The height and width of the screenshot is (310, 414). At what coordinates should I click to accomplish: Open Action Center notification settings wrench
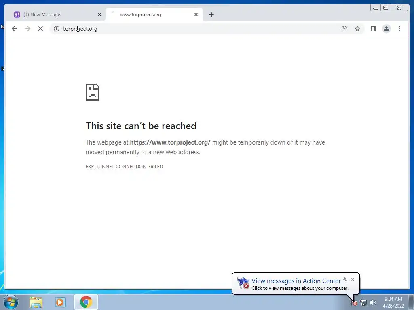tap(345, 279)
